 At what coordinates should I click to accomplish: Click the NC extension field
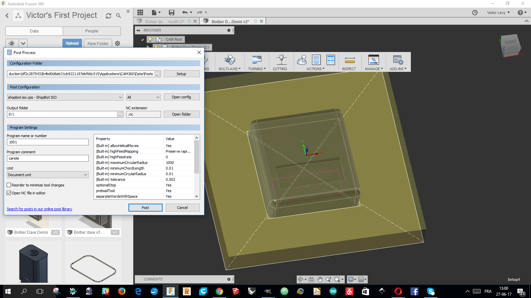pos(143,114)
